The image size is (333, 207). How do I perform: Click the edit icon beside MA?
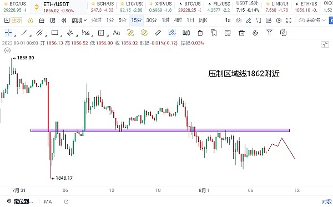66,201
